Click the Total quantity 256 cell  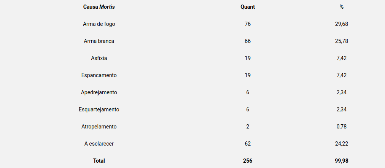pyautogui.click(x=248, y=161)
